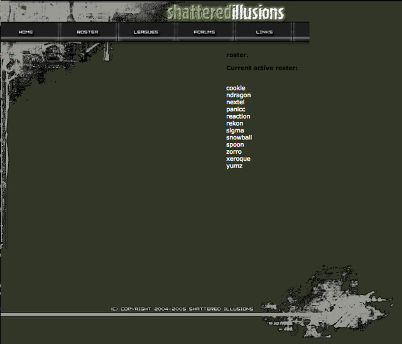Select player cookie from roster
The image size is (402, 344).
236,88
